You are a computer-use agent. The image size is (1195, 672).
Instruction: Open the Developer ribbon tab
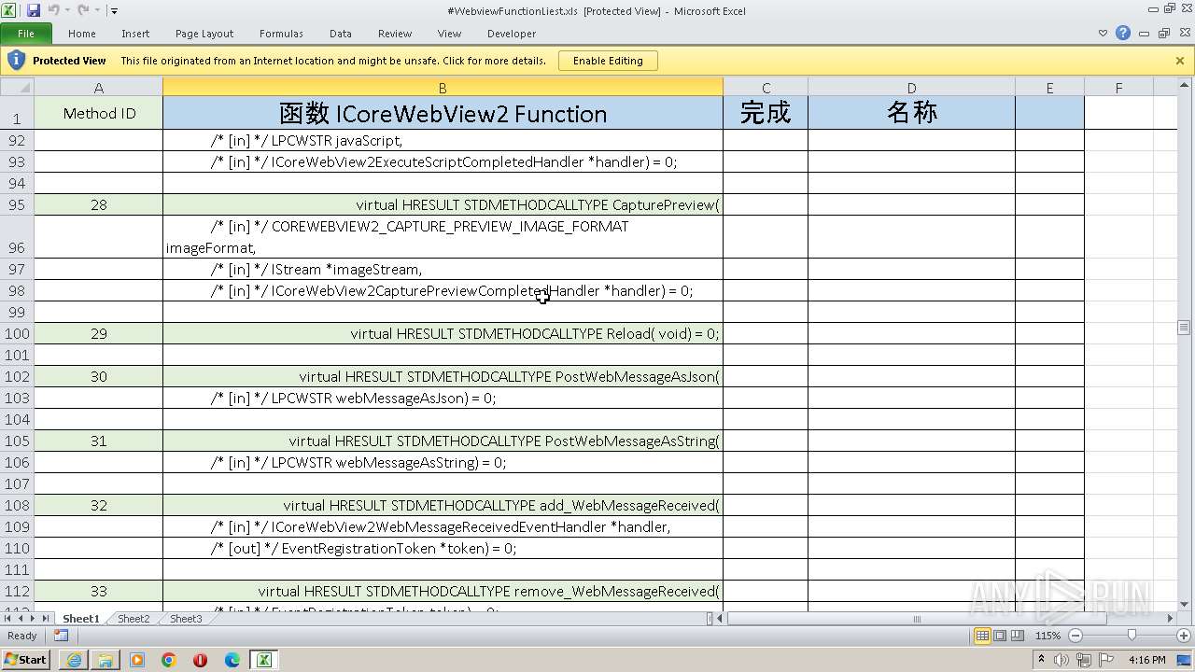512,34
